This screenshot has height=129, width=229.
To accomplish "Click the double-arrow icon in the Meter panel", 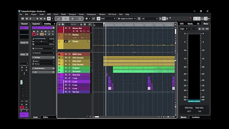I will [x=207, y=29].
